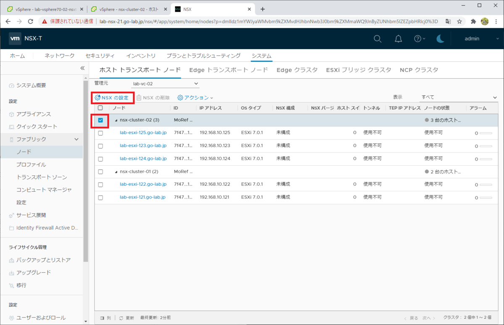The width and height of the screenshot is (504, 325).
Task: Click alarm bar for lab-esxi-123 row
Action: pos(486,146)
